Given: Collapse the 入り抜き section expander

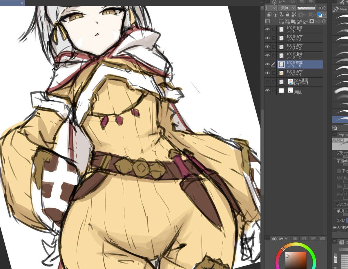Looking at the screenshot, I should click(x=334, y=227).
